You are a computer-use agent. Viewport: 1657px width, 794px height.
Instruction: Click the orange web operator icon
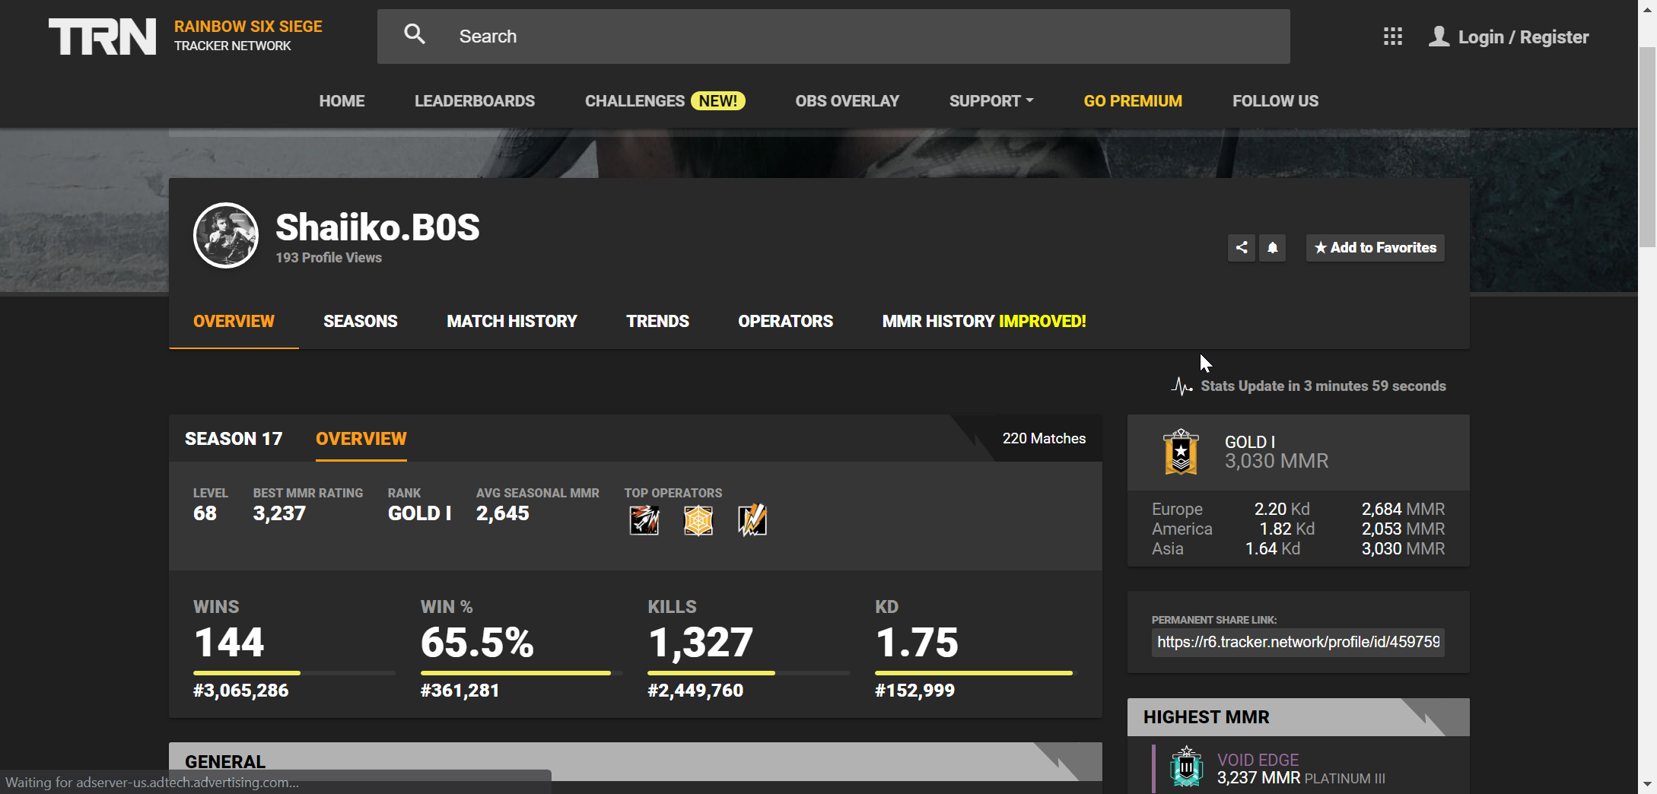click(x=698, y=521)
